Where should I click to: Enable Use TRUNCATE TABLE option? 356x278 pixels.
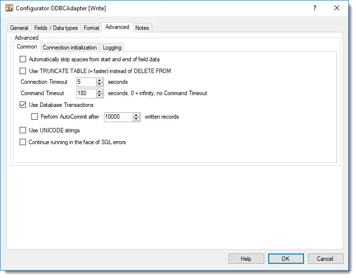[23, 71]
